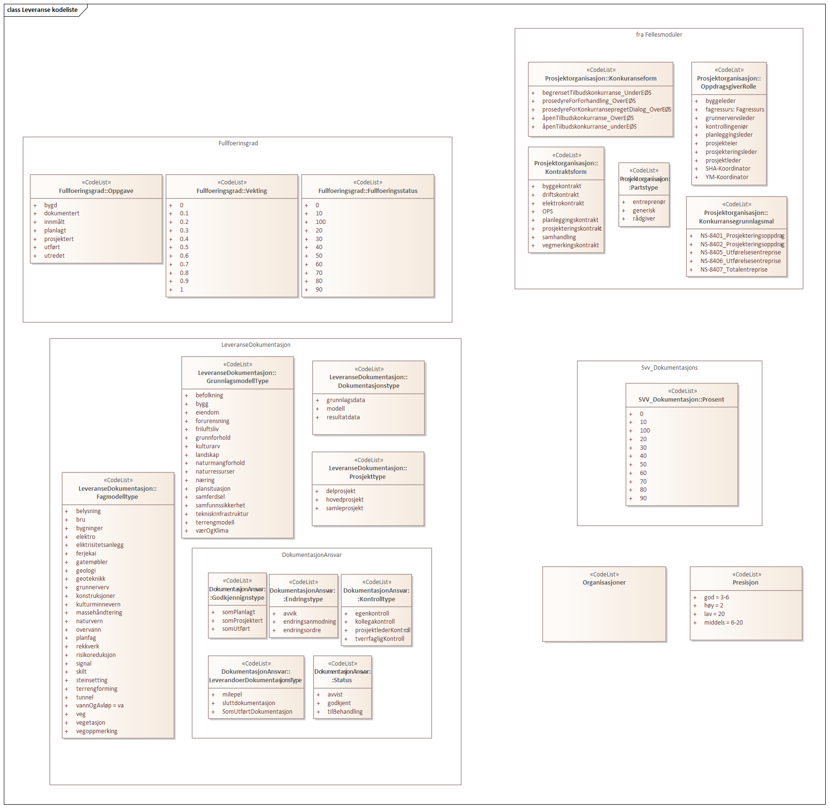Click 'OPS' in Kontraktsform
829x808 pixels.
[548, 212]
